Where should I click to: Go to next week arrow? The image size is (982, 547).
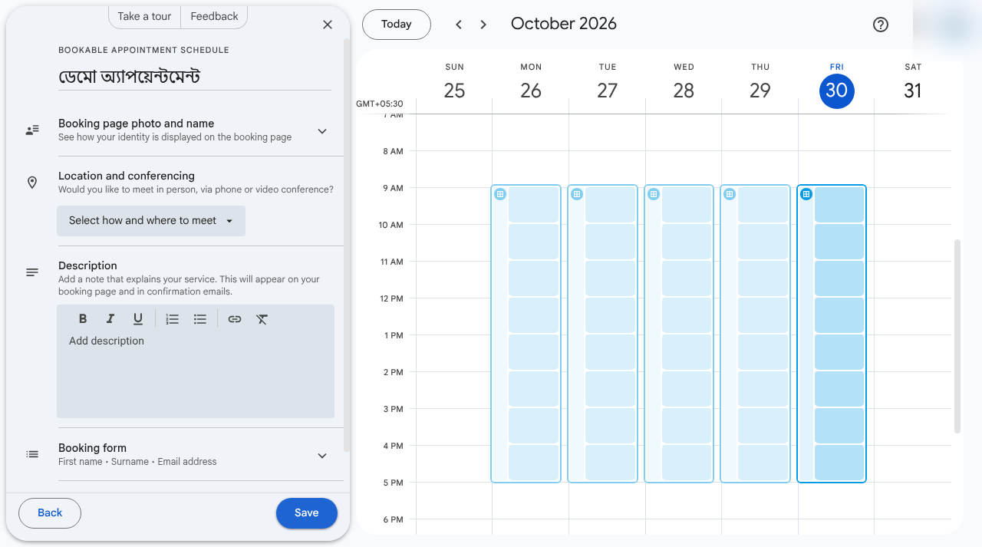click(483, 25)
